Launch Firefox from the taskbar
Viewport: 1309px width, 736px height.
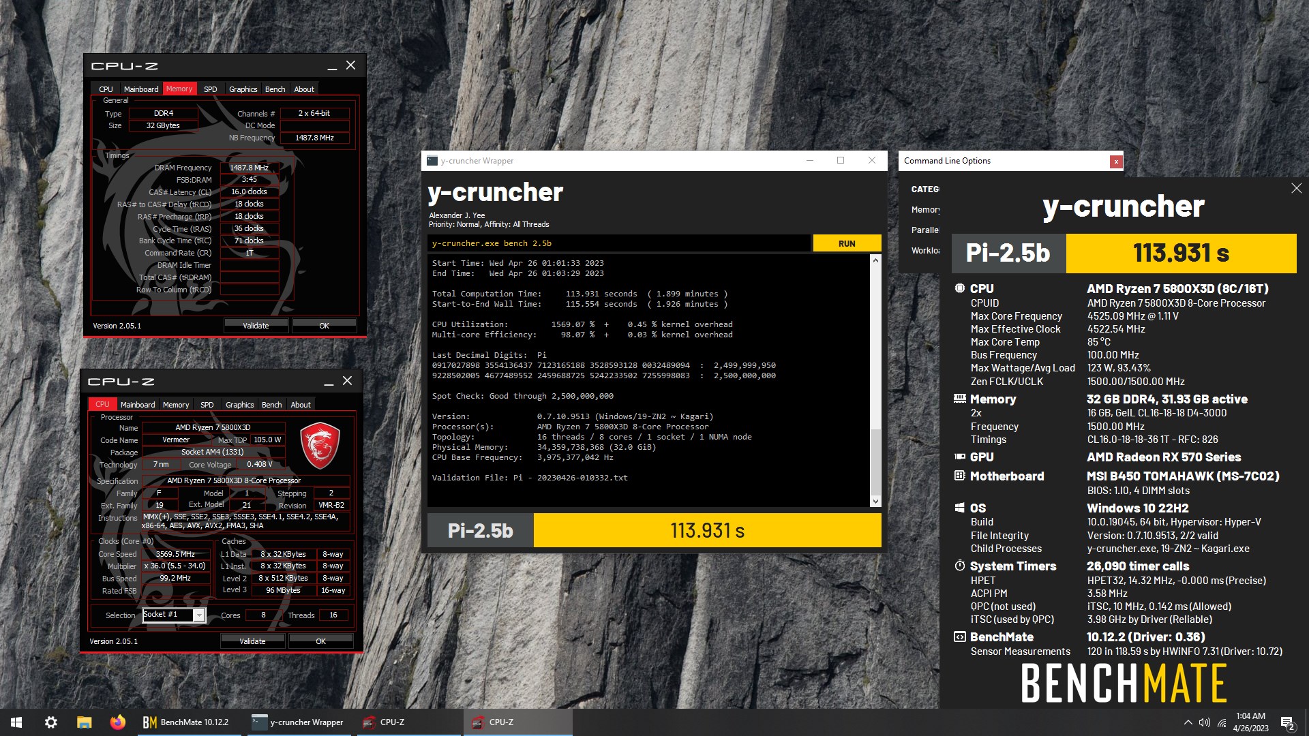[x=118, y=722]
